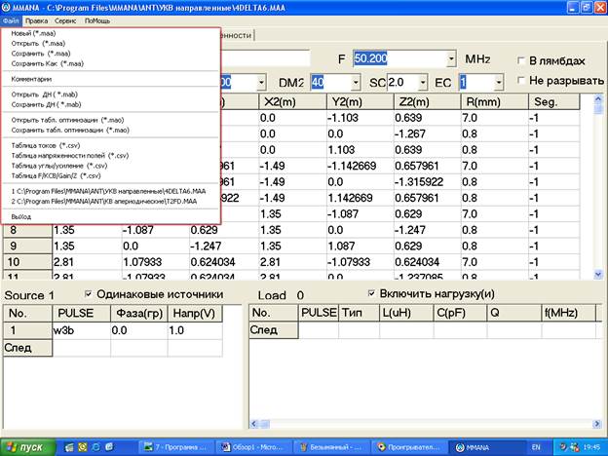The image size is (608, 456).
Task: Click Z2 cell '-1.315922'
Action: (x=428, y=182)
